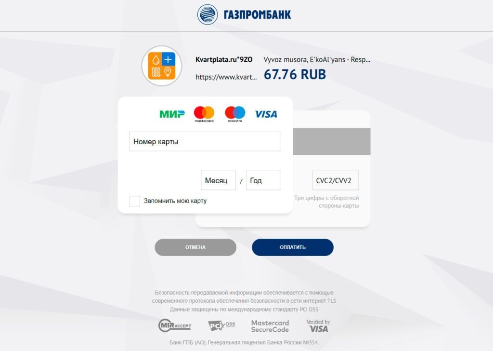Click the Запомнить мою карту label
Viewport: 493px width, 351px height.
[x=175, y=201]
